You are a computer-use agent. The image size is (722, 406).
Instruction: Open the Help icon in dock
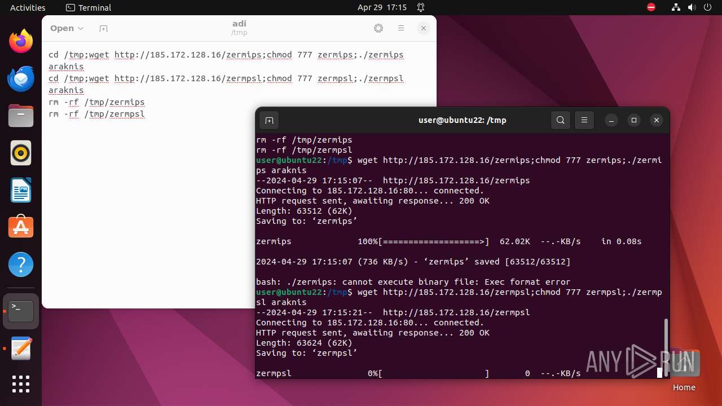click(x=21, y=264)
